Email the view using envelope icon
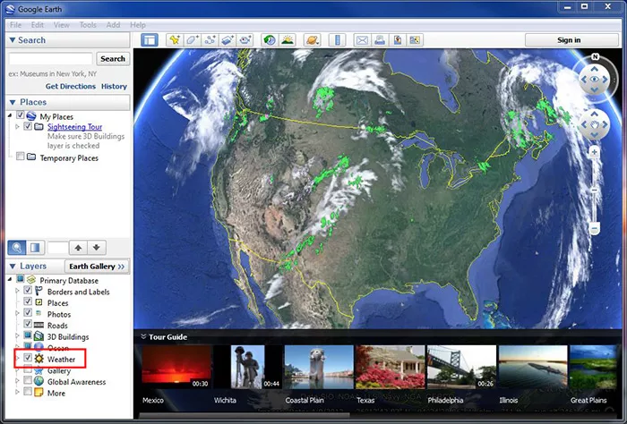The width and height of the screenshot is (627, 424). coord(362,40)
